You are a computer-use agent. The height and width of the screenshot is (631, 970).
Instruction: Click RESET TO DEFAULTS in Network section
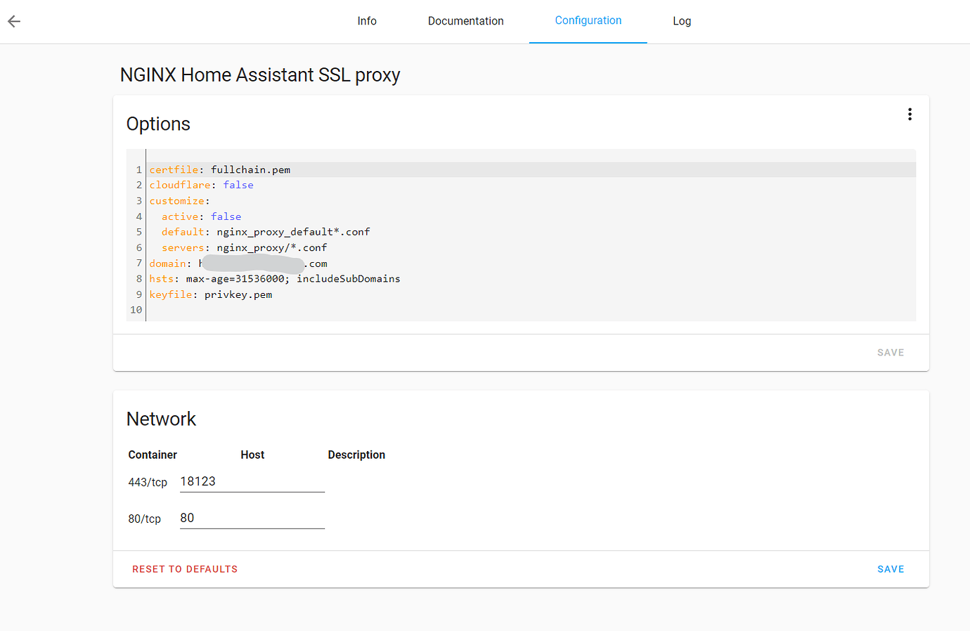click(185, 569)
